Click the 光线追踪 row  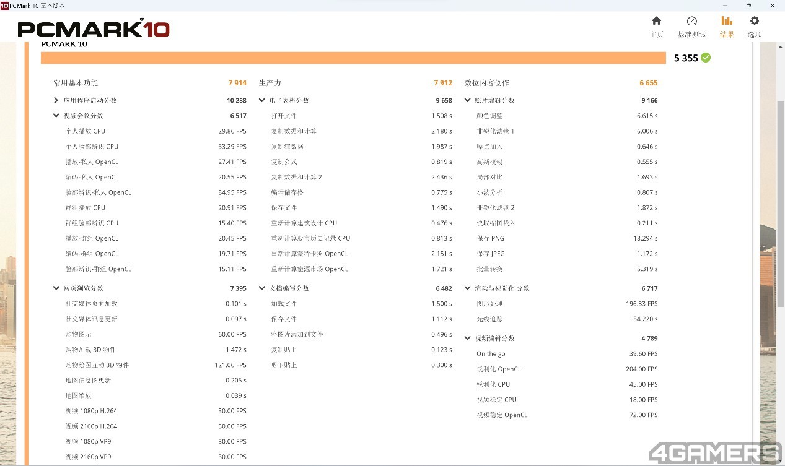[568, 319]
